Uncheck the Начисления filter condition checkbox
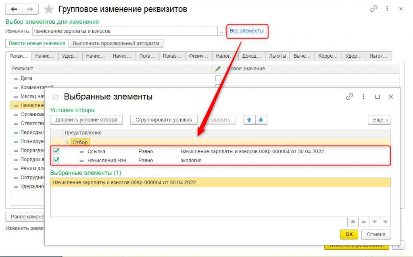The image size is (413, 257). [x=56, y=160]
